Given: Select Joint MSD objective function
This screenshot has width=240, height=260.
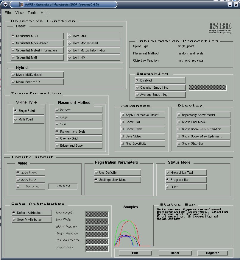Looking at the screenshot, I should (x=94, y=36).
